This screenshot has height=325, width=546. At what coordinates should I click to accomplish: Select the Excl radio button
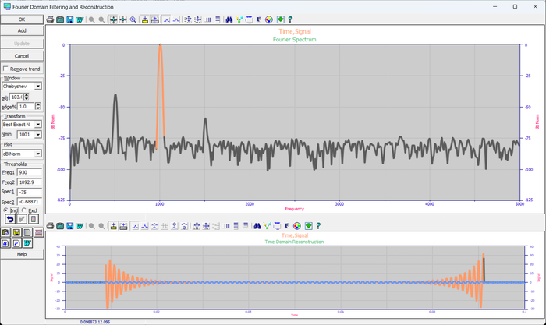point(23,210)
